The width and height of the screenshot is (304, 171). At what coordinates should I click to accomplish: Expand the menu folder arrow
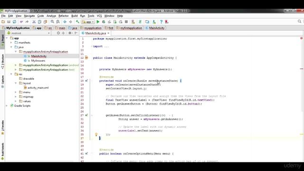(16, 92)
